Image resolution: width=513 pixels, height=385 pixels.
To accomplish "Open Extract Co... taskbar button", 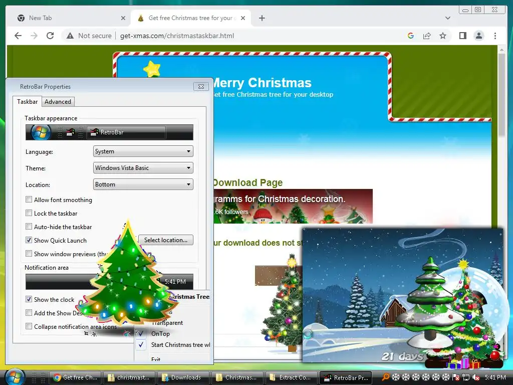I will point(291,377).
